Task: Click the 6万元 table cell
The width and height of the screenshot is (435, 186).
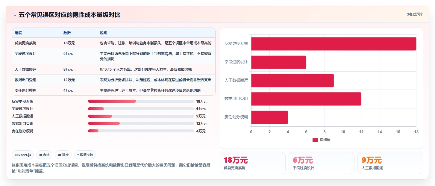Action: (68, 54)
